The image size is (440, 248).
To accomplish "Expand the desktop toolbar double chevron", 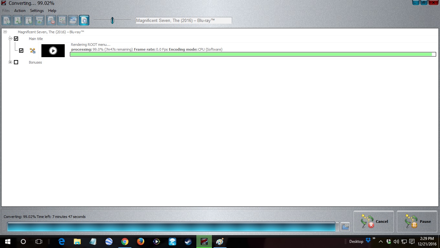I will click(x=374, y=239).
